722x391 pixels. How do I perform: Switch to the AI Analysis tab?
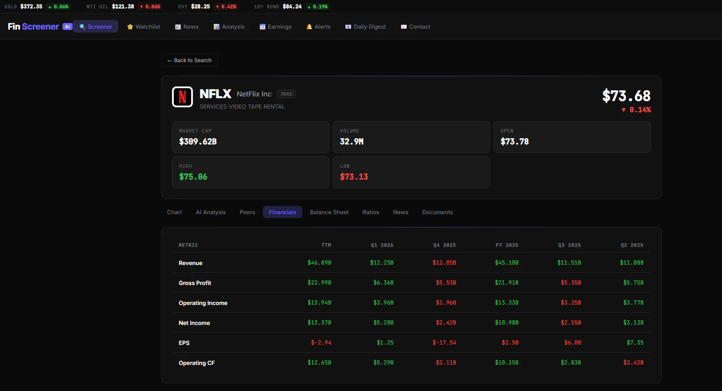click(211, 212)
